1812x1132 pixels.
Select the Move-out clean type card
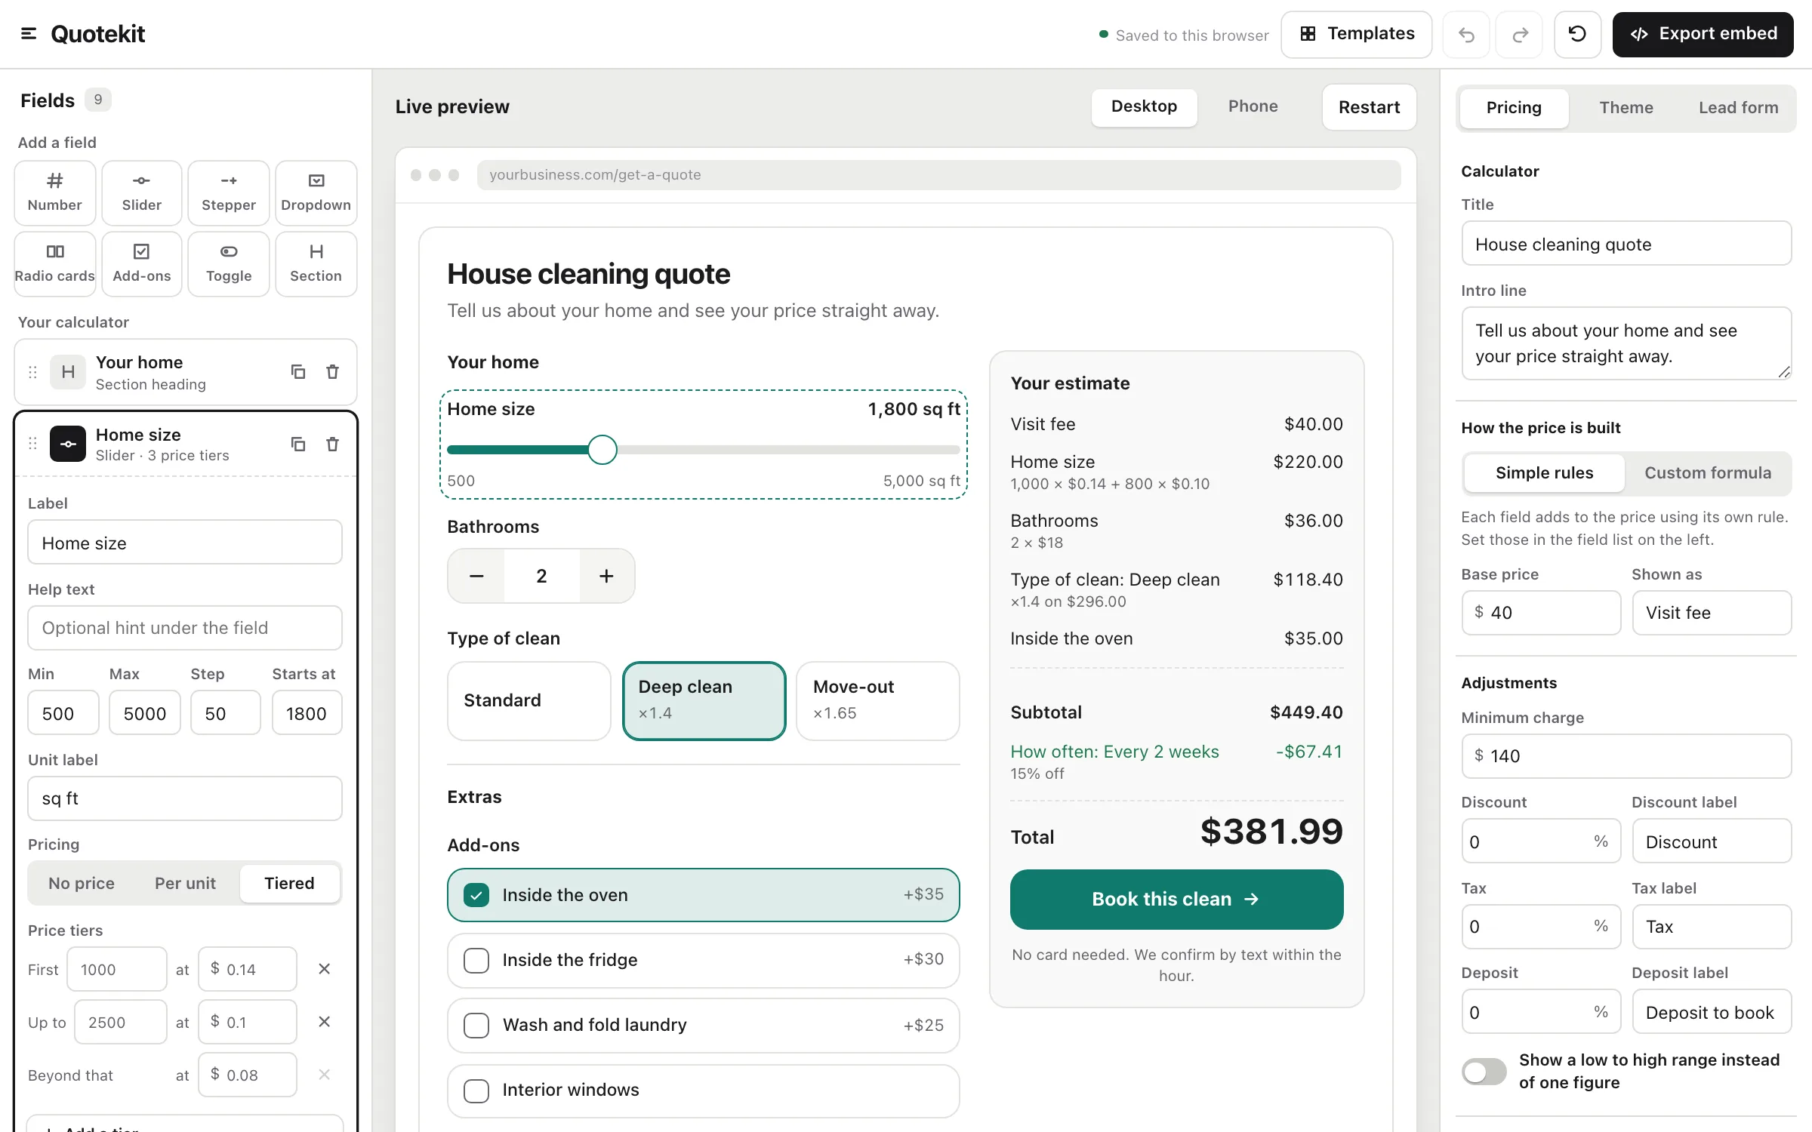point(877,700)
